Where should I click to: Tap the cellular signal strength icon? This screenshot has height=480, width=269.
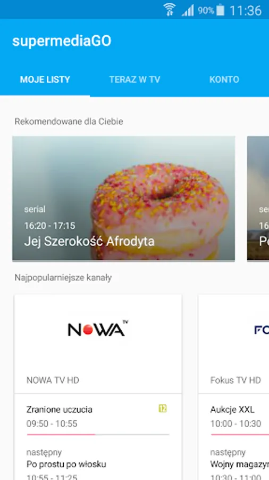(x=188, y=11)
